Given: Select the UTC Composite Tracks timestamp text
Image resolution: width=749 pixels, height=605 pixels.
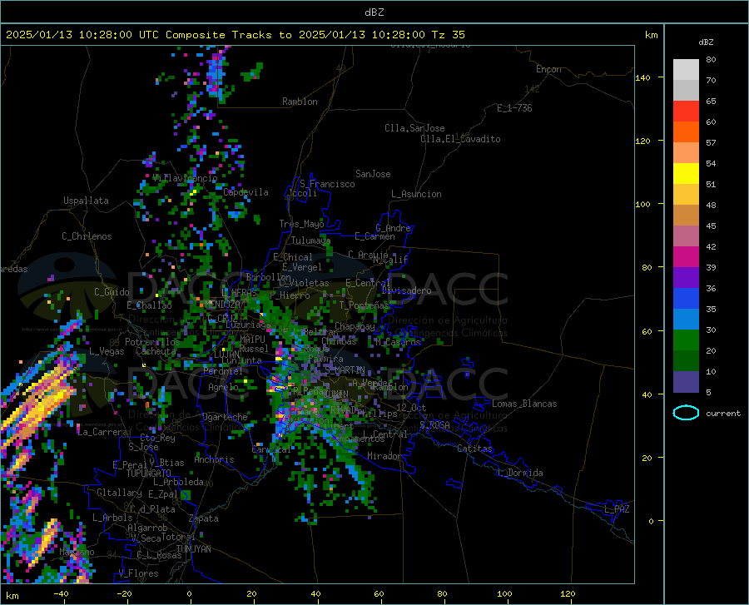Looking at the screenshot, I should pos(235,35).
